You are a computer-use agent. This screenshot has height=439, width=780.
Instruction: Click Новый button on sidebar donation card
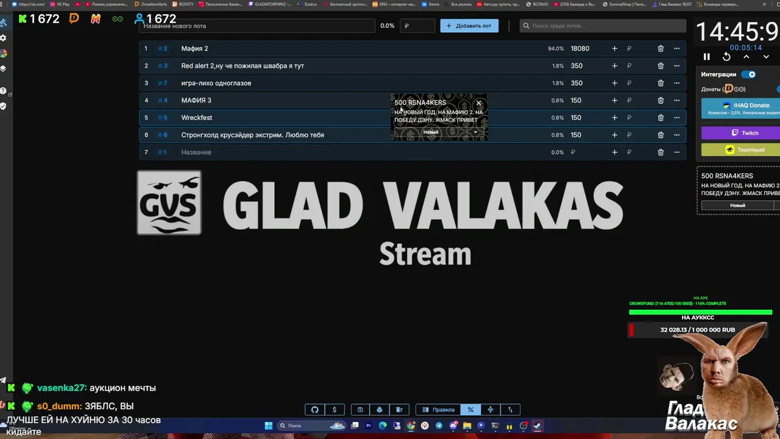(x=737, y=205)
